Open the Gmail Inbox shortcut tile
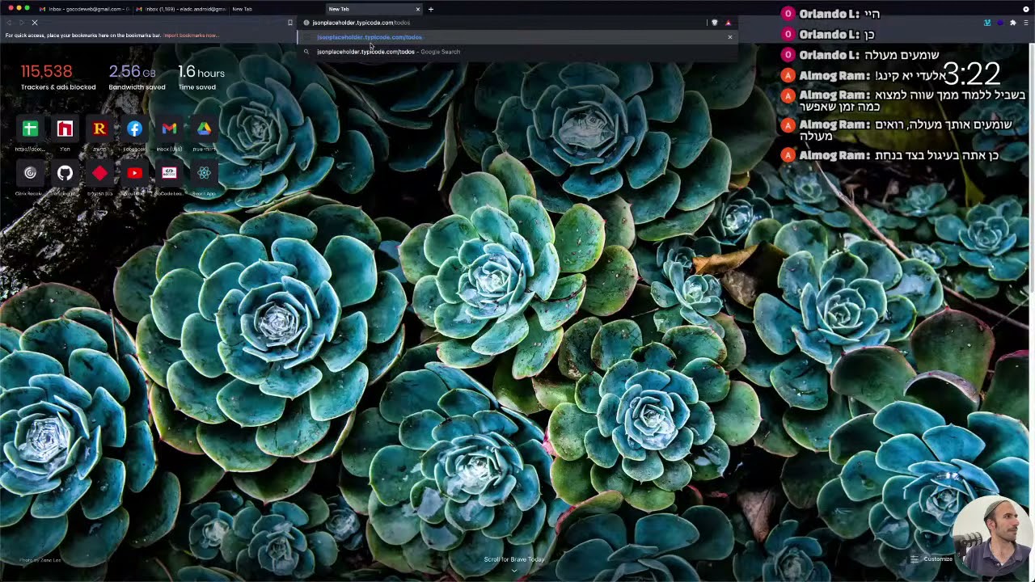This screenshot has width=1035, height=582. point(169,129)
